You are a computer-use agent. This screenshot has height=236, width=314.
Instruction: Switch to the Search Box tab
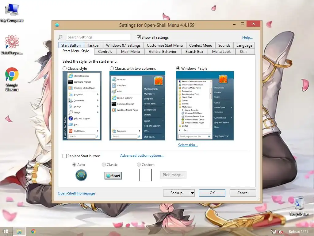194,52
